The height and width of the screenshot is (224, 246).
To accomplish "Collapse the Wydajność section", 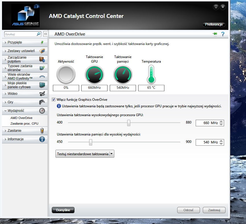I will [x=16, y=111].
